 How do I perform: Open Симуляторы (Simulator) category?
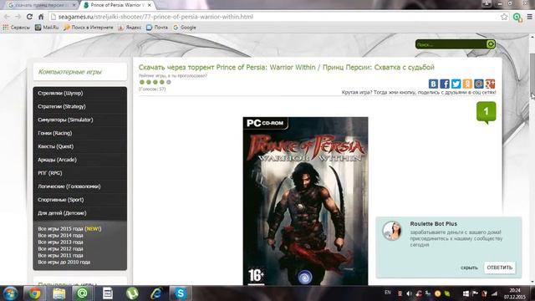click(x=65, y=120)
